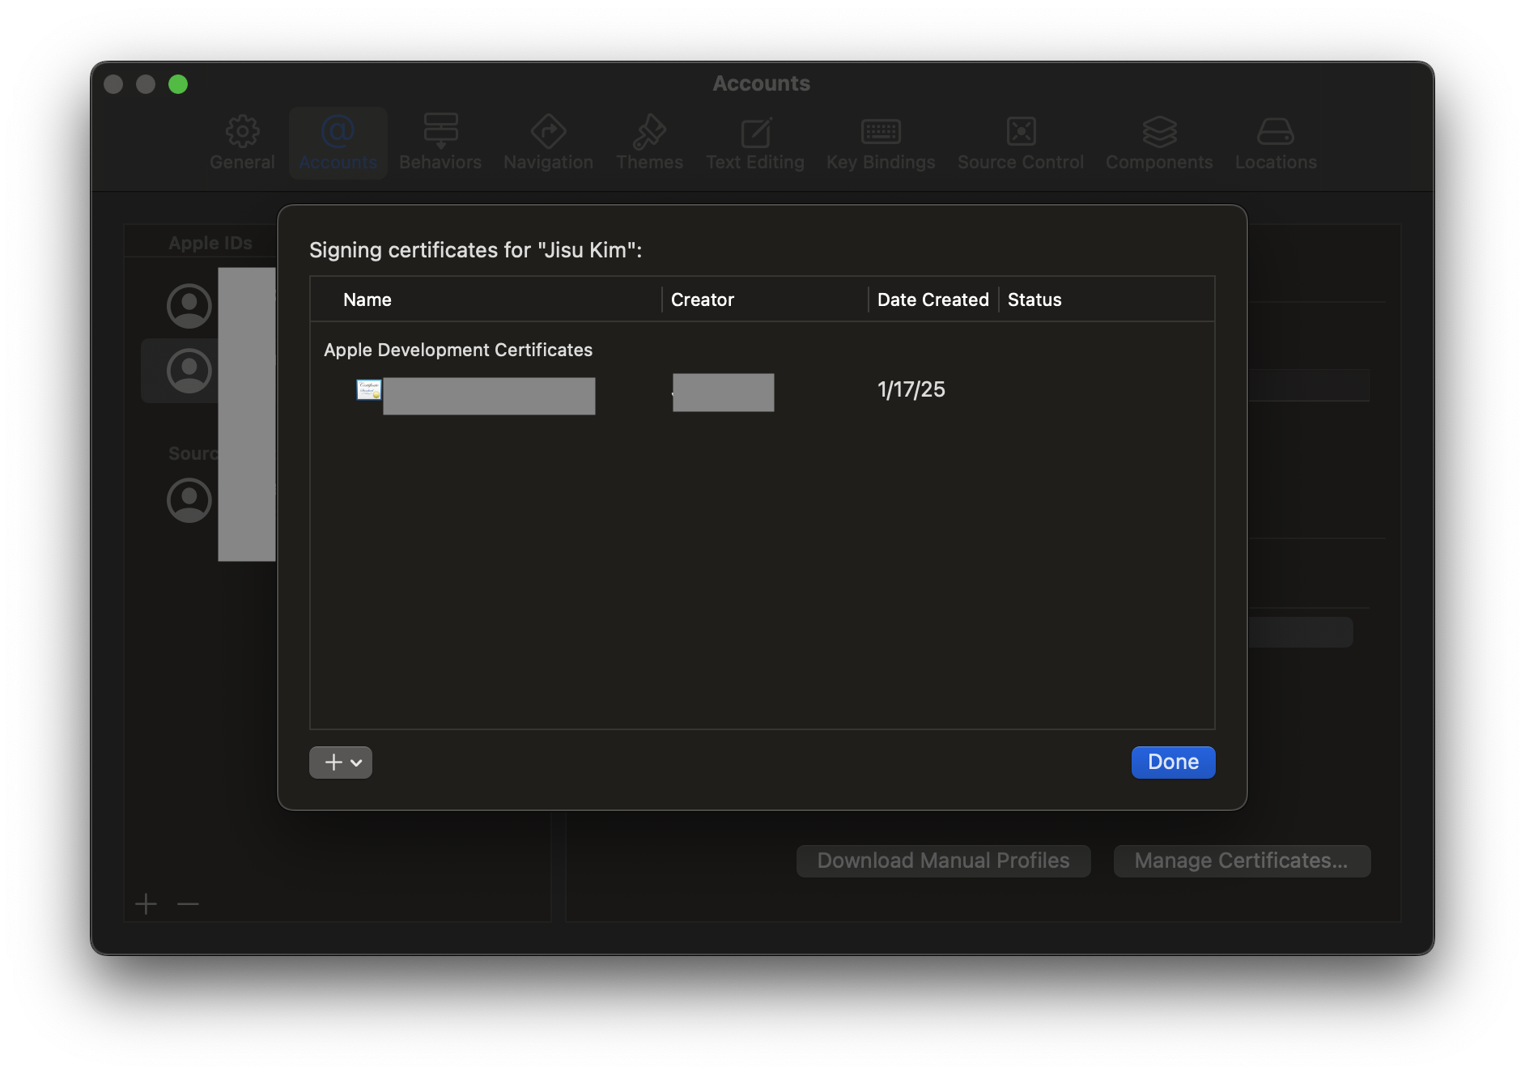Viewport: 1525px width, 1075px height.
Task: Click the certificate icon in the list
Action: (369, 389)
